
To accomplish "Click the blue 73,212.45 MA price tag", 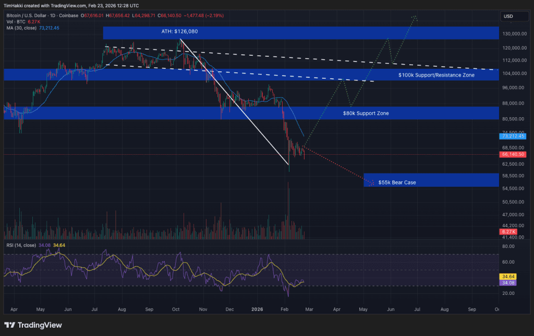I will coord(513,136).
